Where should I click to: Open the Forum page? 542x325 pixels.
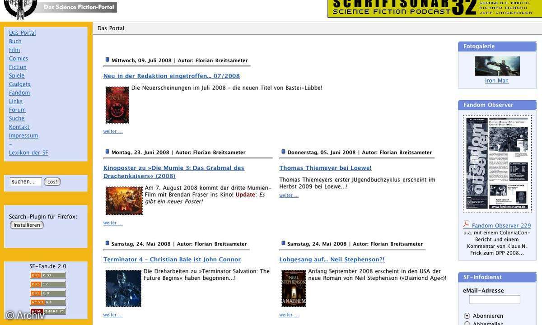18,110
